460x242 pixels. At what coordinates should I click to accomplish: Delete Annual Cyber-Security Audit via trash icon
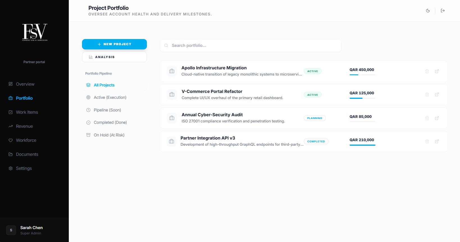(x=427, y=118)
